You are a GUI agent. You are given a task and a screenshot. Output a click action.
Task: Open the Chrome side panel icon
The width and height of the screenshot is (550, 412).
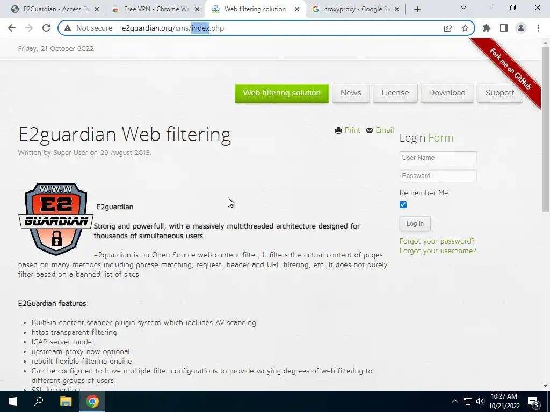tap(504, 28)
